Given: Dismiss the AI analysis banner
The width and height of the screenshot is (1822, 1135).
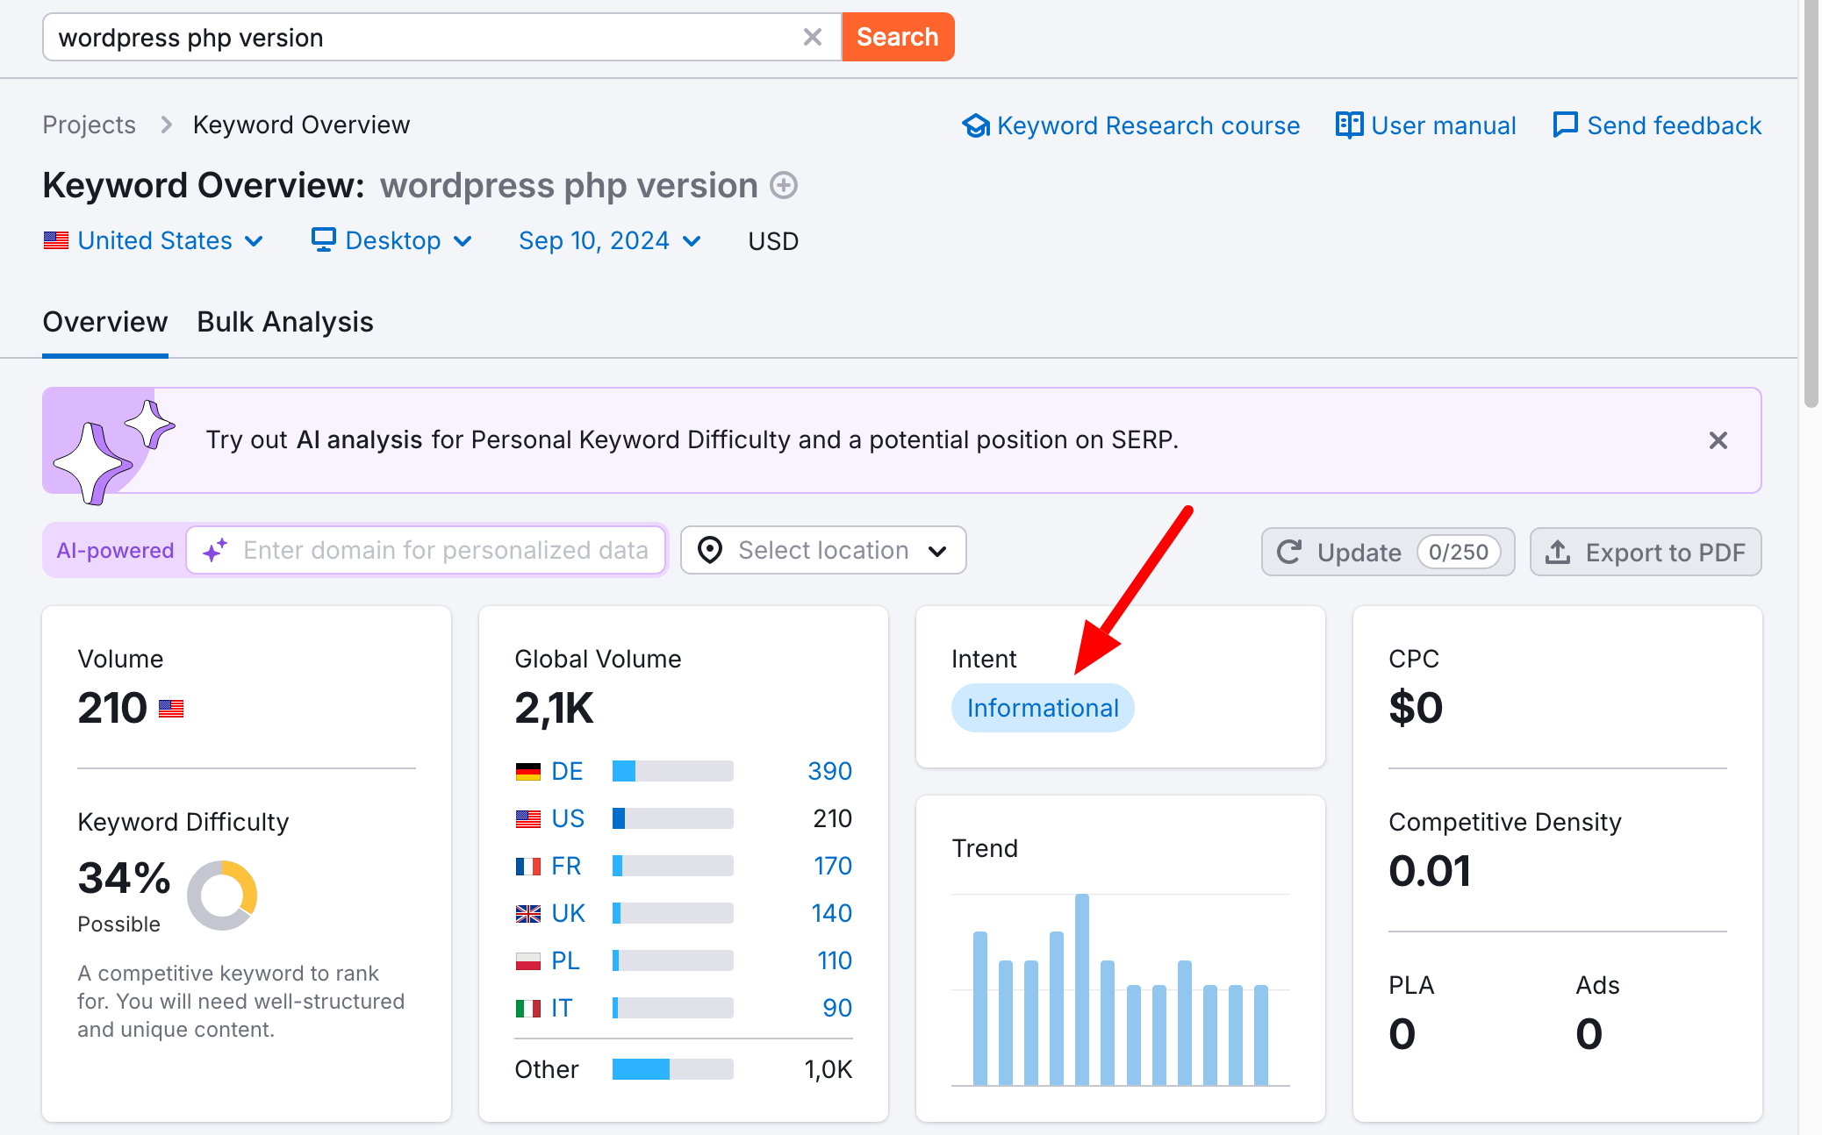Looking at the screenshot, I should [x=1718, y=440].
